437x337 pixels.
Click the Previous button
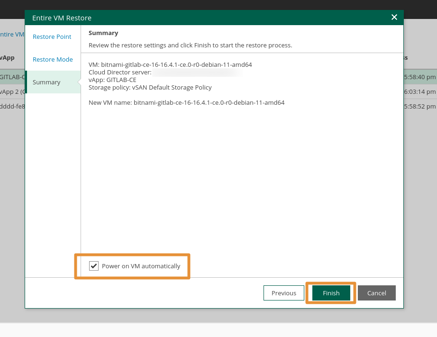(283, 293)
